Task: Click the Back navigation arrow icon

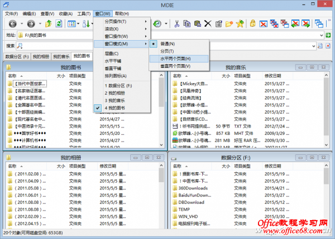Action: pyautogui.click(x=13, y=23)
